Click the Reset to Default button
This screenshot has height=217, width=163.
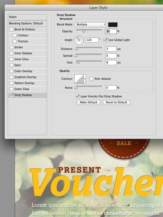(117, 103)
